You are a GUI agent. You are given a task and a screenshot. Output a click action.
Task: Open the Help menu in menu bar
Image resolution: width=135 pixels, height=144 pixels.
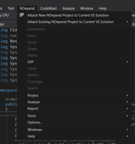[x=103, y=9]
